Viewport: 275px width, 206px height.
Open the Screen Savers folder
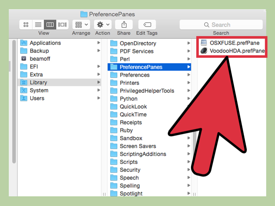pos(150,146)
